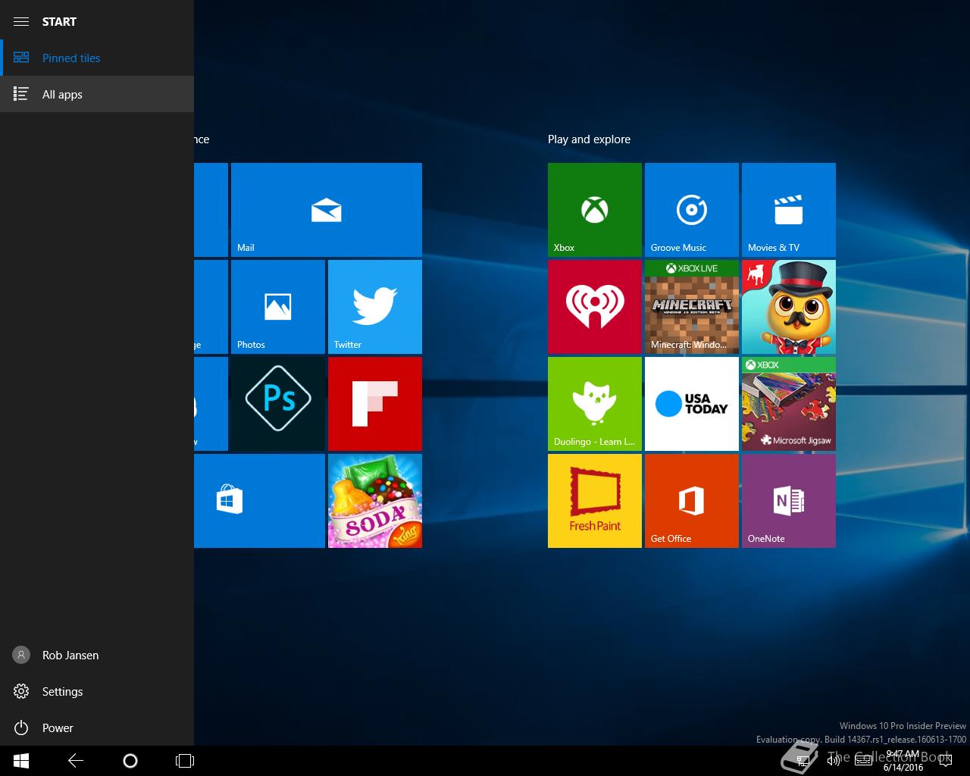Image resolution: width=970 pixels, height=776 pixels.
Task: Open the hamburger menu next to START
Action: 21,21
